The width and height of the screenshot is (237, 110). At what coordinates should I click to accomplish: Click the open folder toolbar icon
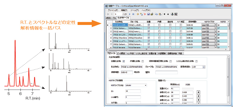[x=152, y=14]
